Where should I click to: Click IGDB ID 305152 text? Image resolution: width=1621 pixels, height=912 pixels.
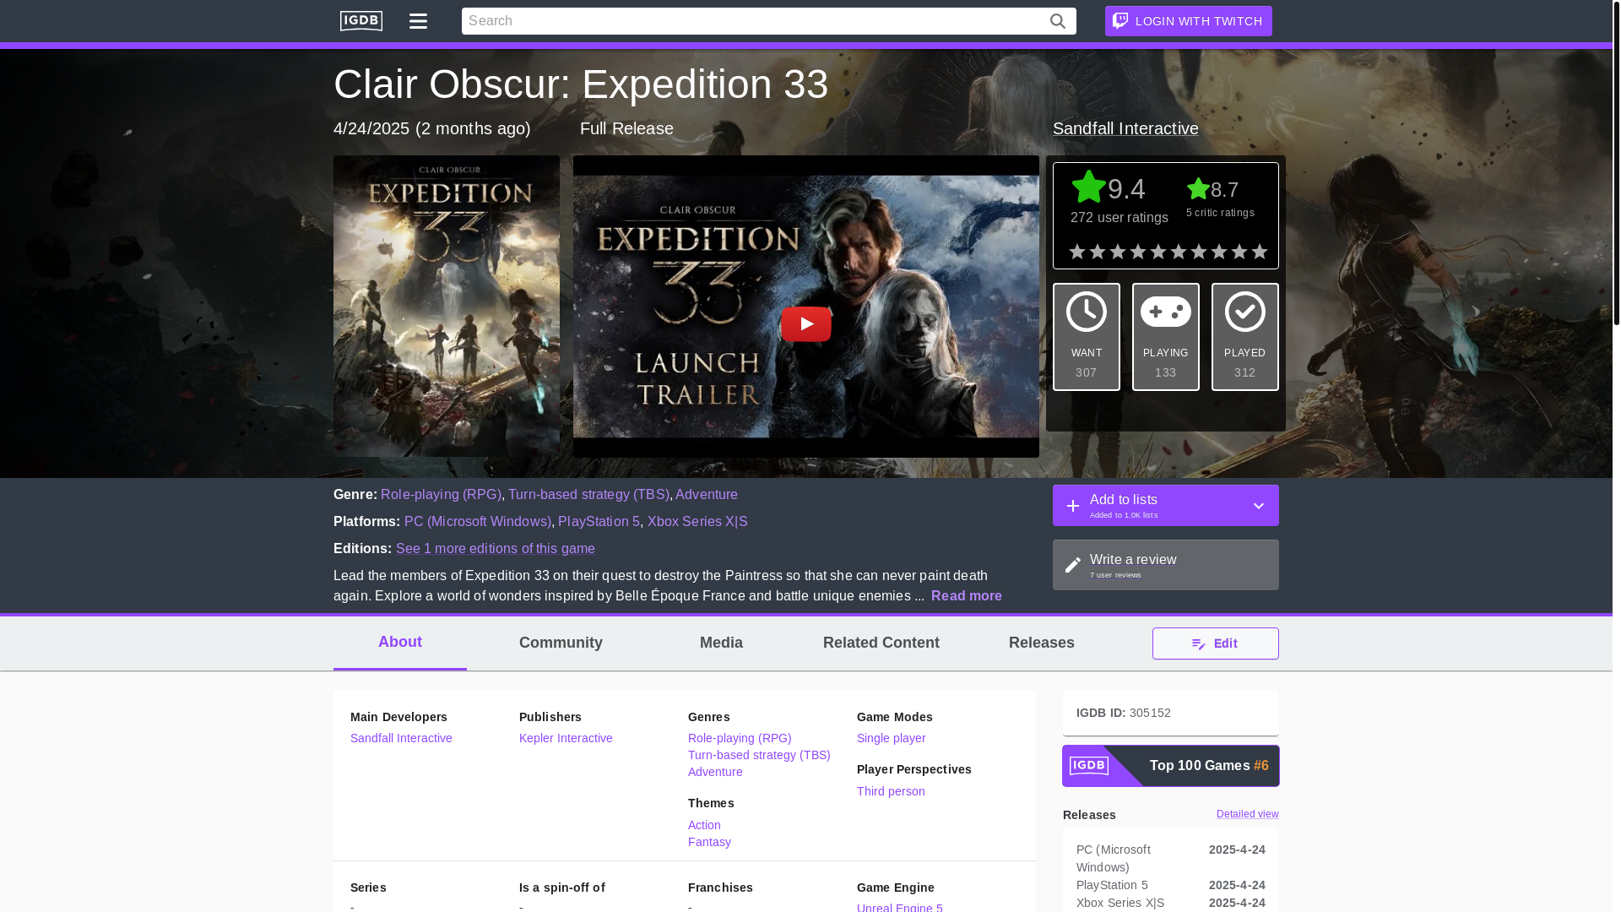(1123, 713)
